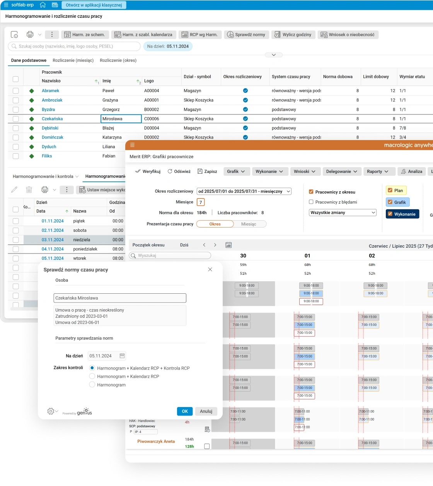The image size is (433, 486).
Task: Switch to Rozliczenie (miesiąc) tab
Action: point(73,60)
